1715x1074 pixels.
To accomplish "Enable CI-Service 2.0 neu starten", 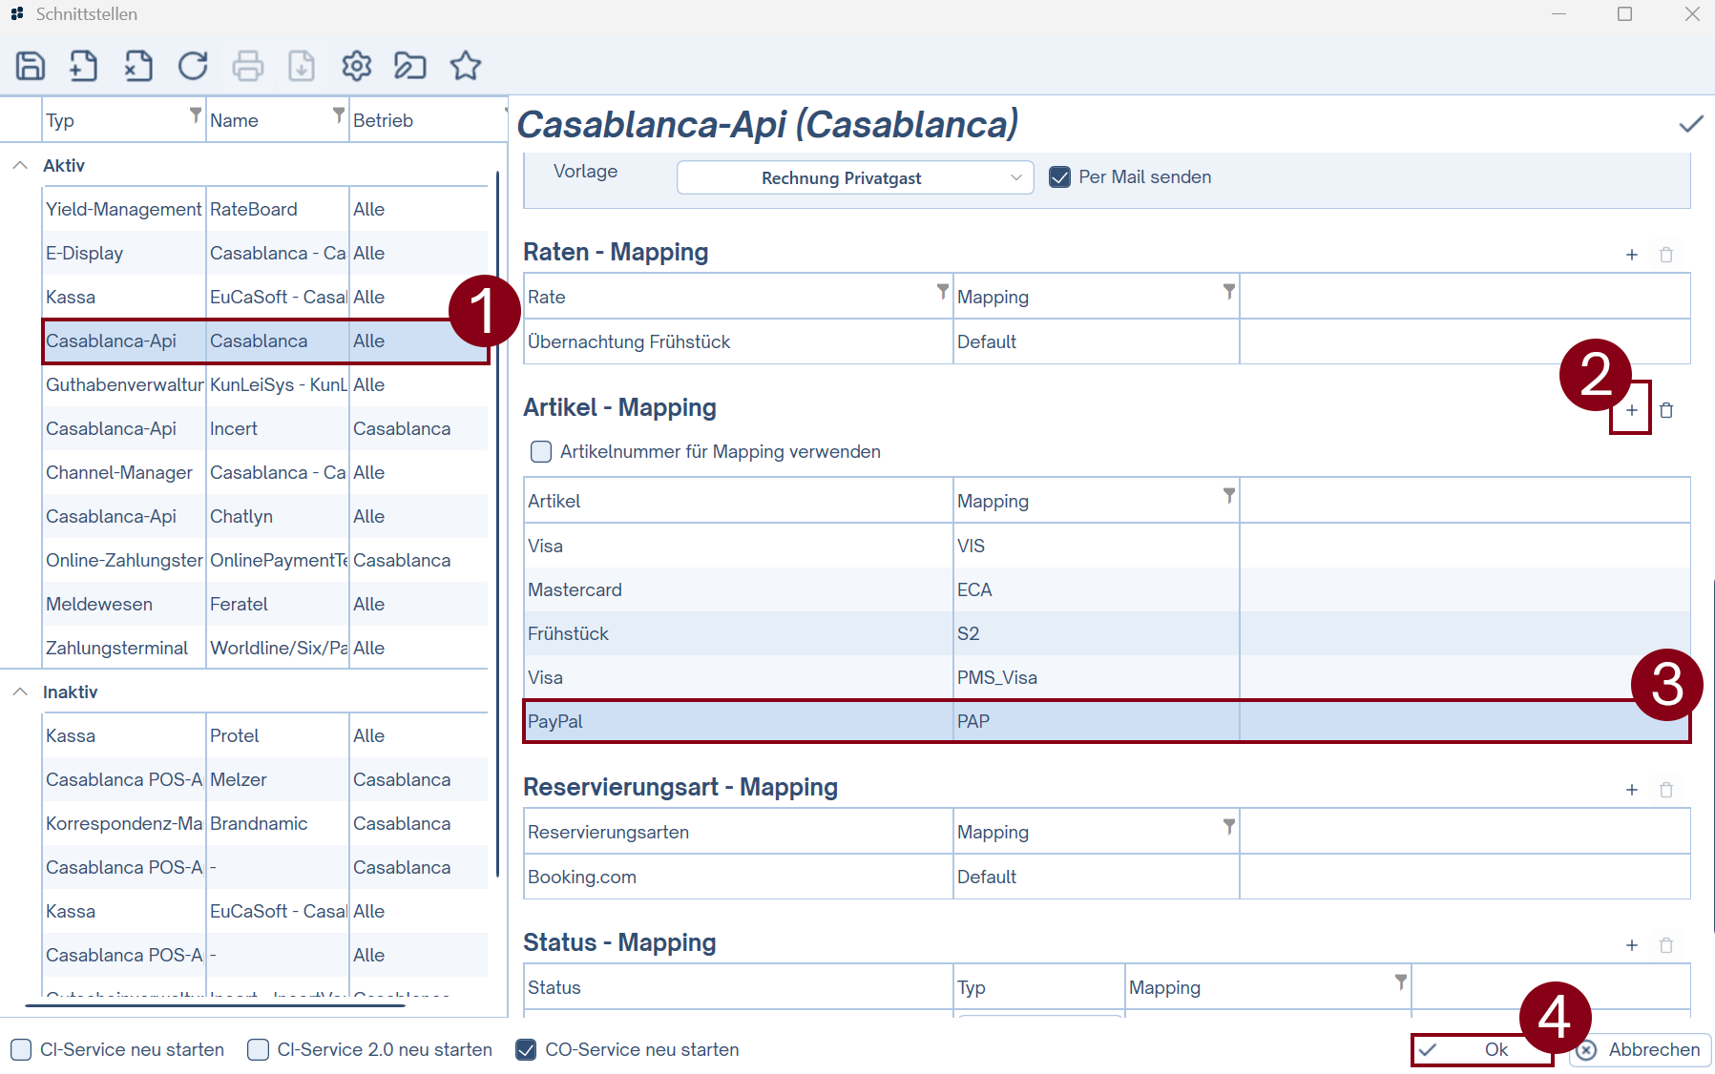I will 258,1049.
